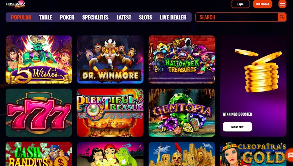This screenshot has width=293, height=166.
Task: Select Cleopatra's Gold game
Action: click(x=254, y=154)
